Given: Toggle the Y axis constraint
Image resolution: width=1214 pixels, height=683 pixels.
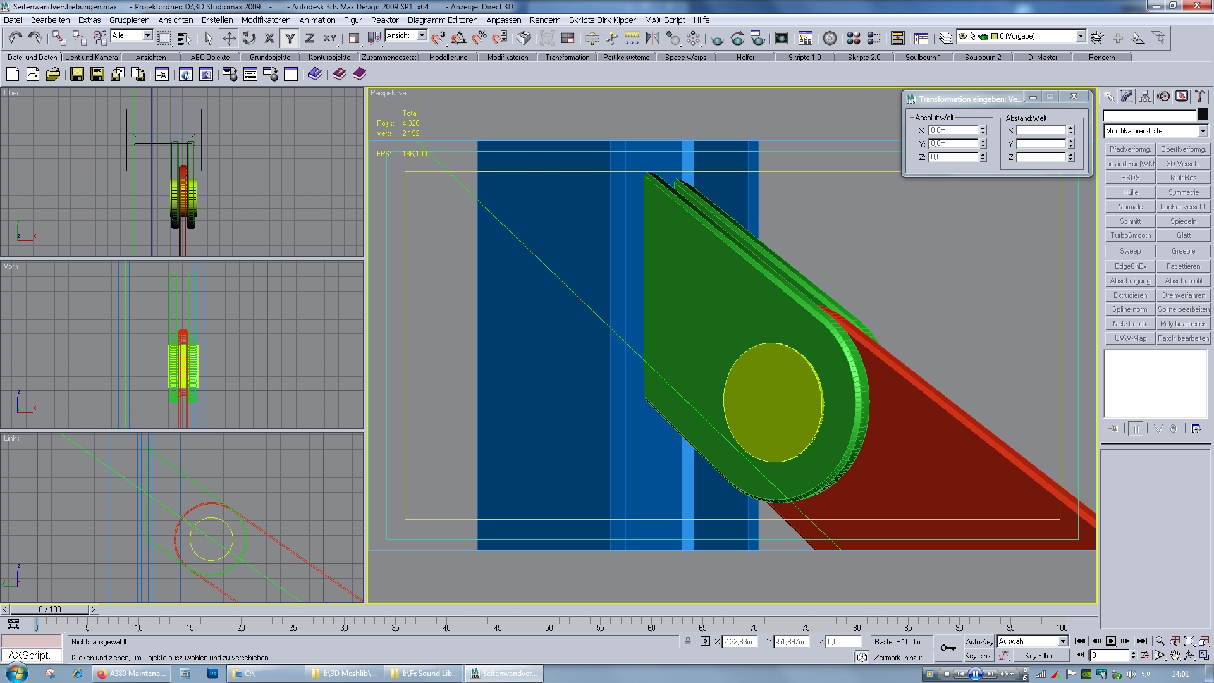Looking at the screenshot, I should pos(290,39).
